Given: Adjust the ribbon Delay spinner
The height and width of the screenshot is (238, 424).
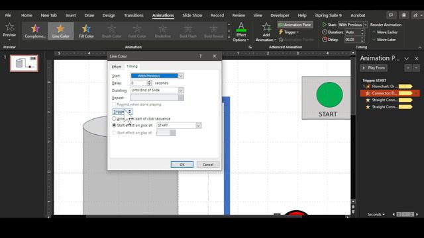Looking at the screenshot, I should (362, 40).
